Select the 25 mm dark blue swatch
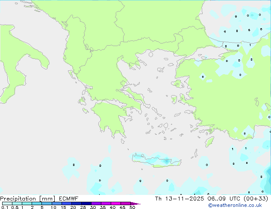The image size is (271, 209). point(86,203)
